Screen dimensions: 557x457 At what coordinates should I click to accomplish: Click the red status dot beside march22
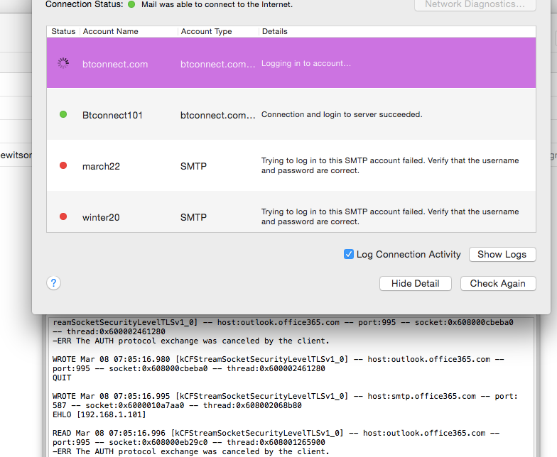[x=63, y=165]
